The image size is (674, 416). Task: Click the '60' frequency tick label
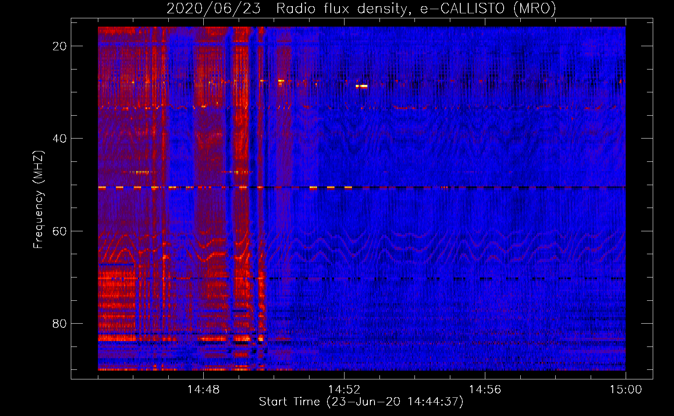(60, 231)
